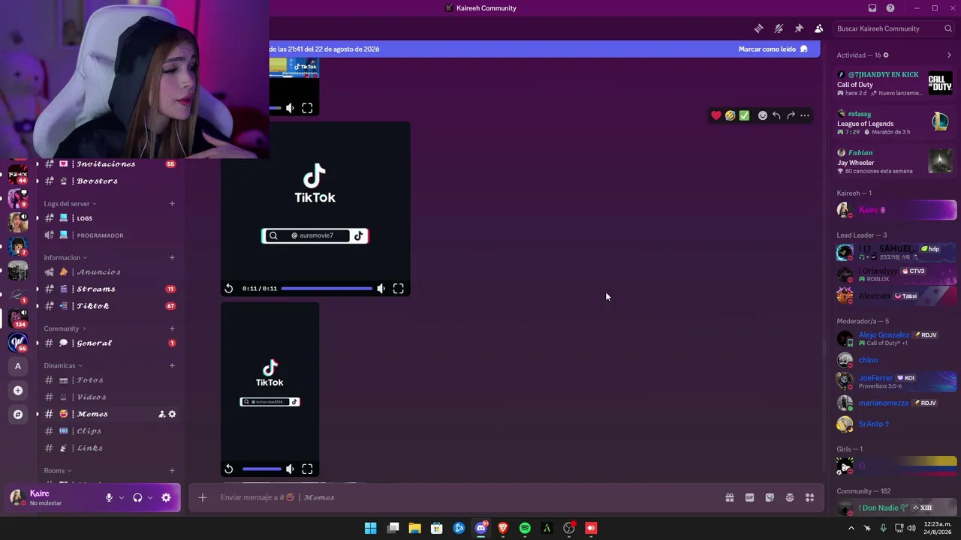
Task: Join the PROGRAMADOR voice channel
Action: click(110, 235)
